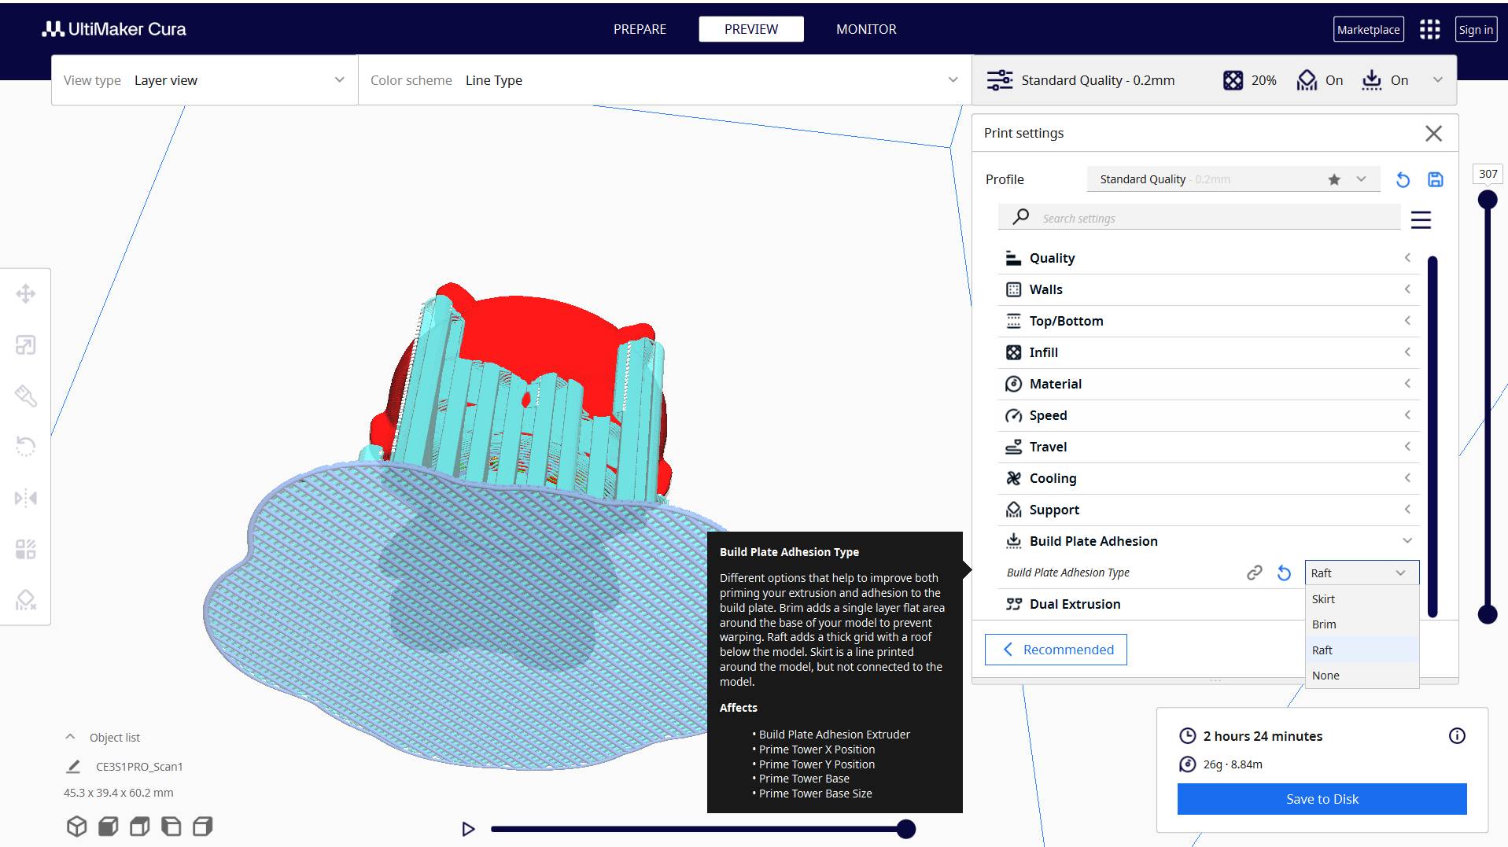Expand the Dual Extrusion settings category
1508x847 pixels.
pos(1151,604)
